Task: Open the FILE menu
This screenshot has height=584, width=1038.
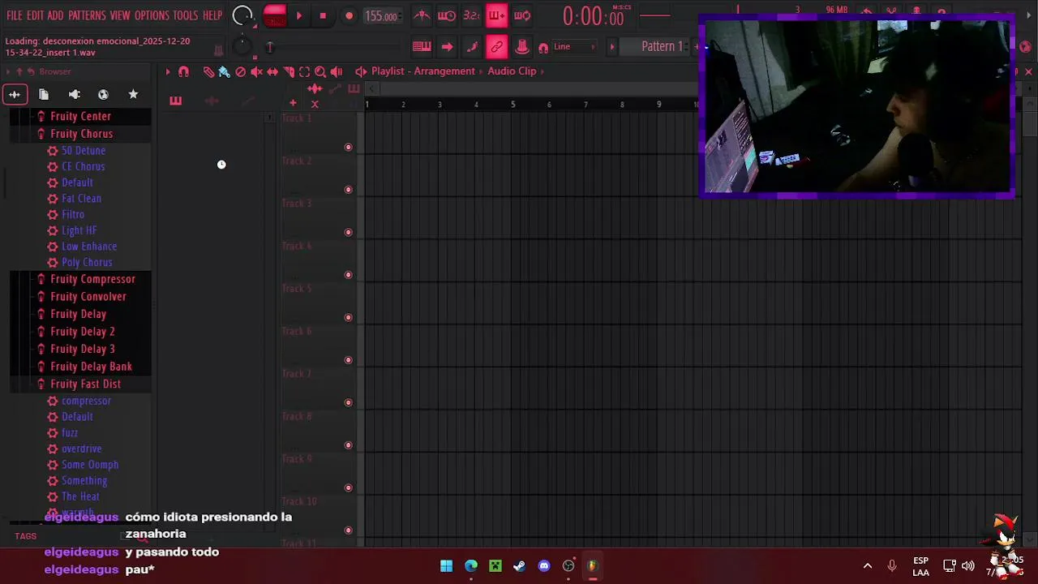Action: pos(15,15)
